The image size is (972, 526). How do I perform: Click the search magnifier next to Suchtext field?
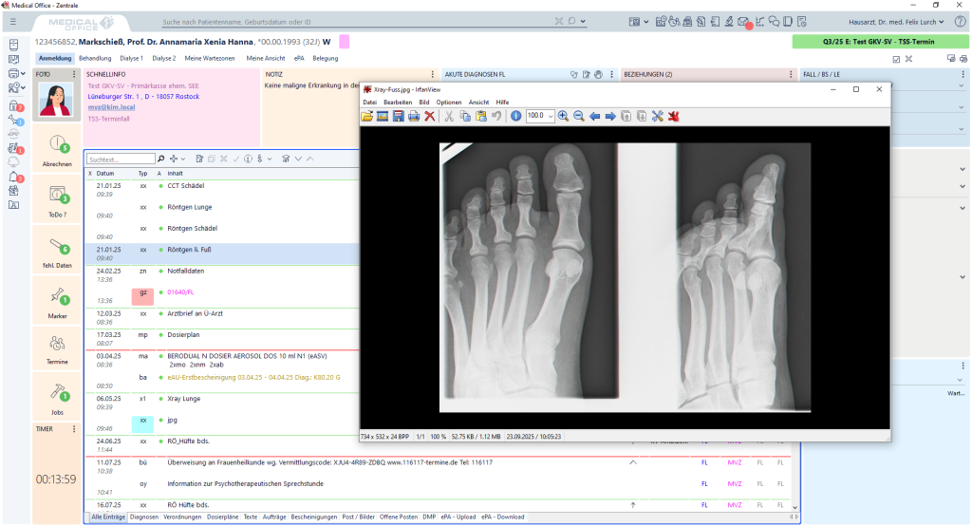161,159
